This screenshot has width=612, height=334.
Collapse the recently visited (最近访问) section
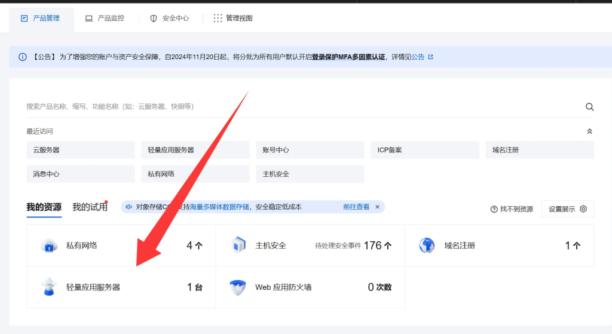tap(589, 131)
